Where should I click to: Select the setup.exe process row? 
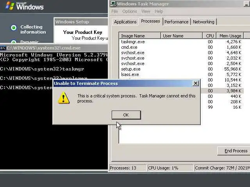click(x=181, y=69)
